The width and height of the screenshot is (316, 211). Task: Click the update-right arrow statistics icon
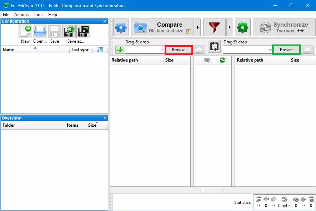[x=303, y=199]
